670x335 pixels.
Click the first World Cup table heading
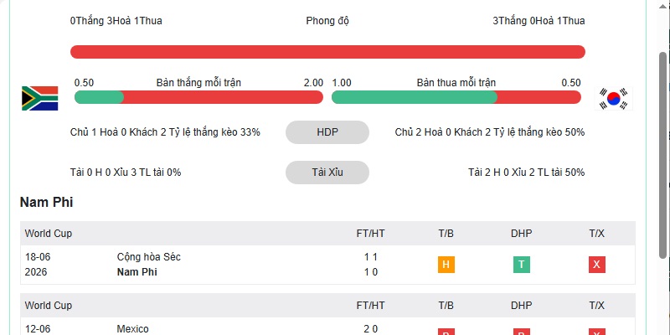(49, 234)
